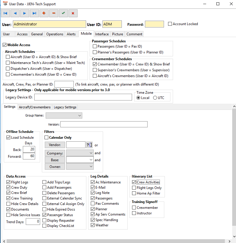Click the Company filter button
Image resolution: width=236 pixels, height=243 pixels.
click(55, 153)
